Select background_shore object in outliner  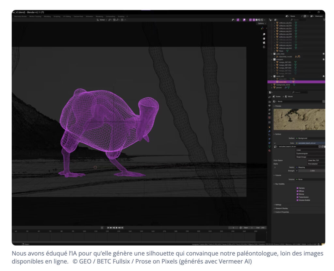tap(283, 85)
